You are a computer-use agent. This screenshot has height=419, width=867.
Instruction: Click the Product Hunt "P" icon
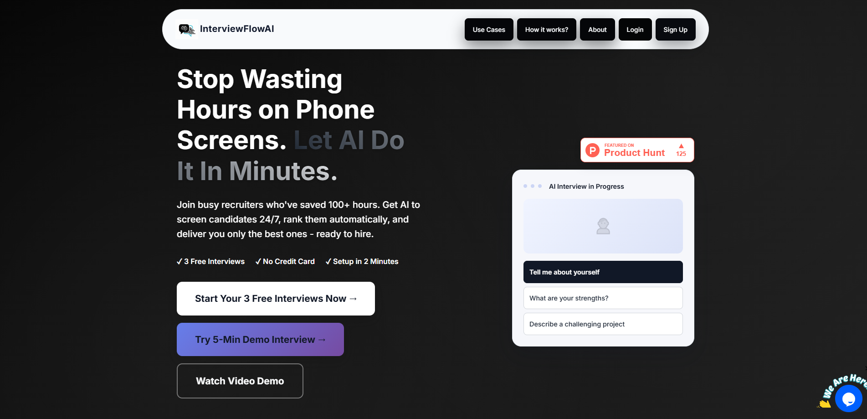(592, 150)
